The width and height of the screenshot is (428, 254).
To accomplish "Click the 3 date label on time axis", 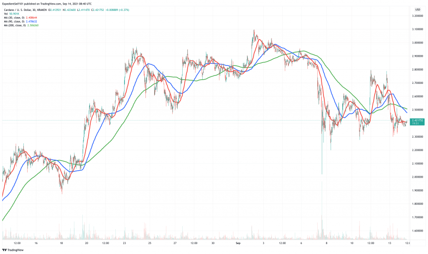I will (x=263, y=243).
